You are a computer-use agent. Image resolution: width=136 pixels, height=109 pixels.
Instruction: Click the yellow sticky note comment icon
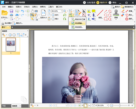pos(94,11)
